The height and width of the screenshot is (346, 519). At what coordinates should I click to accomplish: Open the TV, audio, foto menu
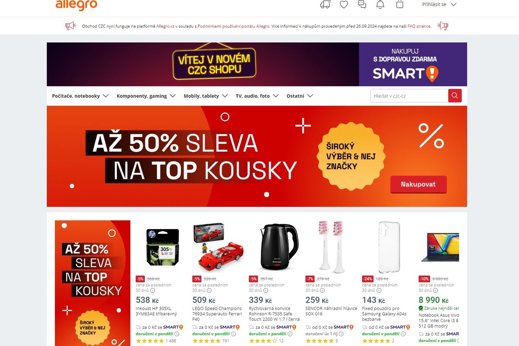[x=257, y=96]
